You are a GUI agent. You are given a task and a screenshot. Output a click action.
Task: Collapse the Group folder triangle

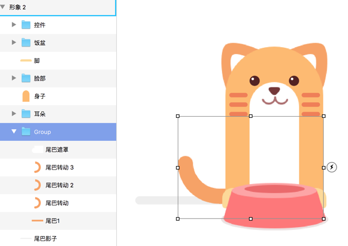[x=14, y=132]
